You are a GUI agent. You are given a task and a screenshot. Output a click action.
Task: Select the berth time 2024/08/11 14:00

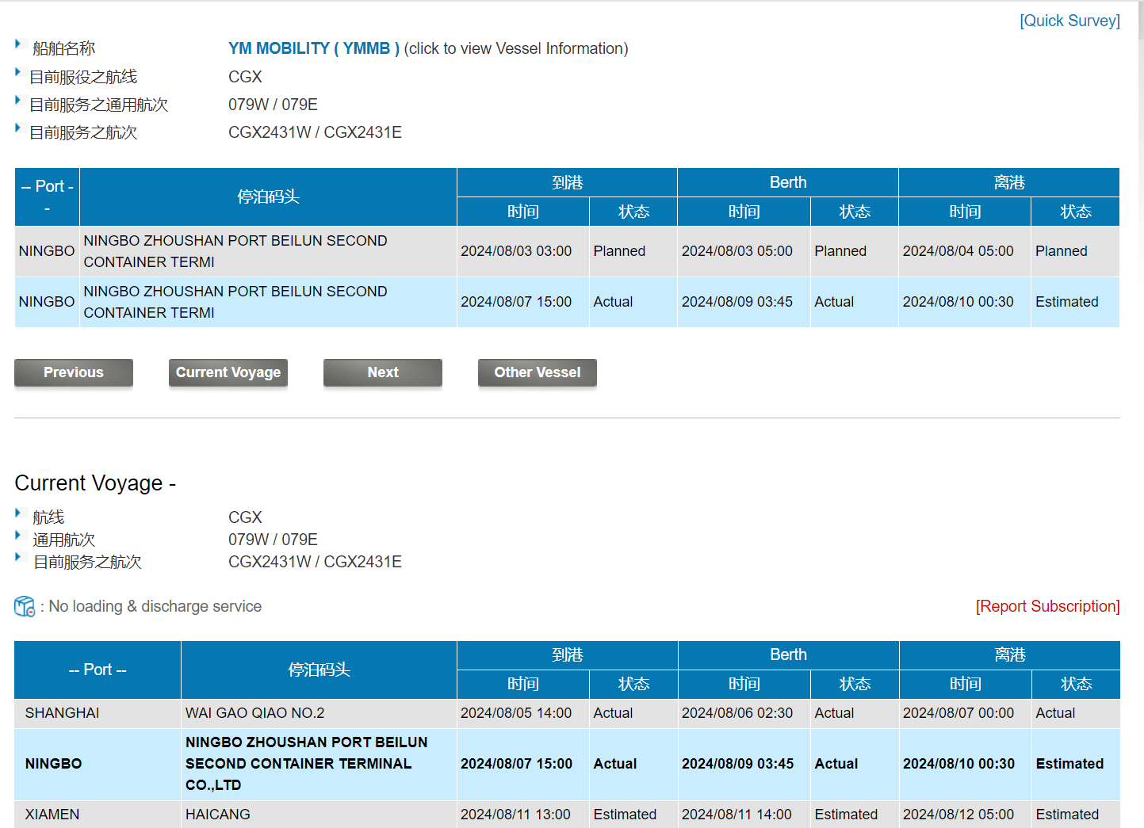coord(737,815)
